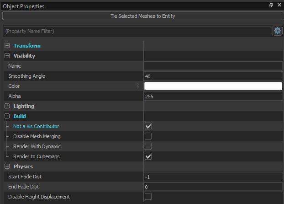Image resolution: width=284 pixels, height=204 pixels.
Task: Select the Smoothing Angle value field
Action: click(213, 76)
